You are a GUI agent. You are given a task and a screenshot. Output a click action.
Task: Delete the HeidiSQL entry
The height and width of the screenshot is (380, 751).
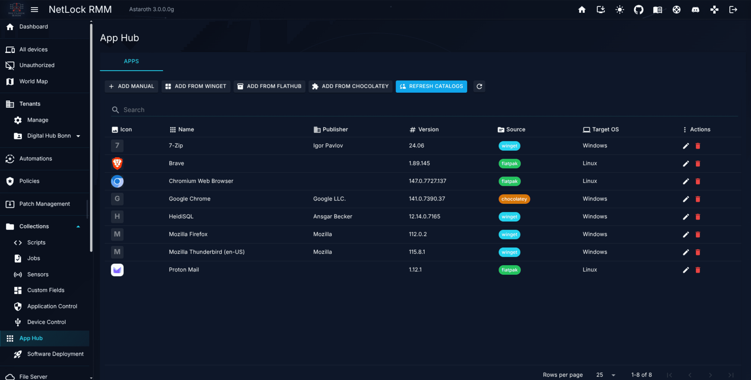coord(698,217)
